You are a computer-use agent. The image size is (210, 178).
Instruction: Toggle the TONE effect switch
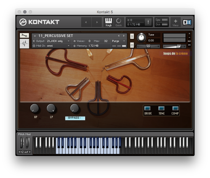161,108
